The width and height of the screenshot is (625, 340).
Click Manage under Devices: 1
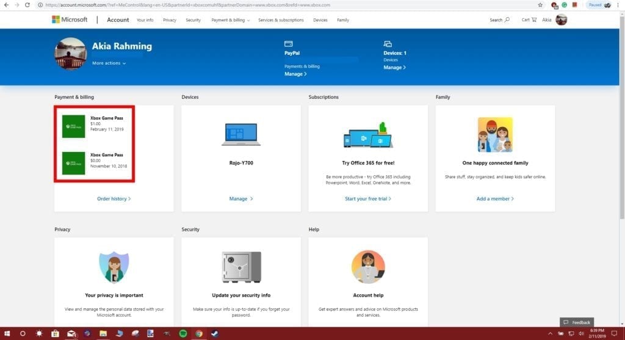point(395,67)
